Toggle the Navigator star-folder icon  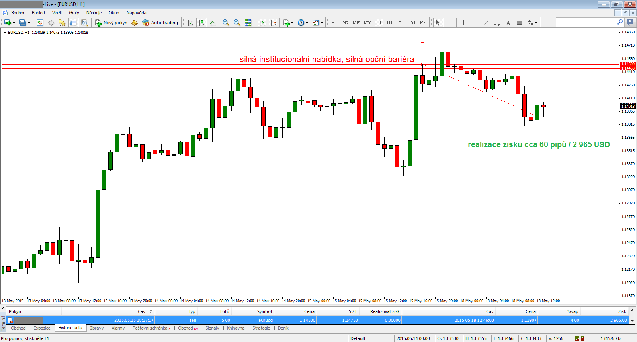point(62,23)
